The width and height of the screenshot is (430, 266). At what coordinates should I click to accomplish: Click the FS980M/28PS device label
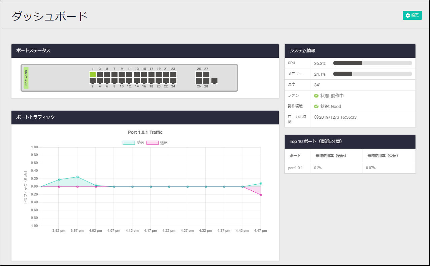click(26, 78)
